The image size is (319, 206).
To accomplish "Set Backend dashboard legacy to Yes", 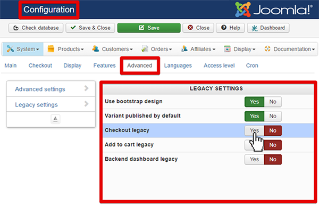I will (x=254, y=159).
